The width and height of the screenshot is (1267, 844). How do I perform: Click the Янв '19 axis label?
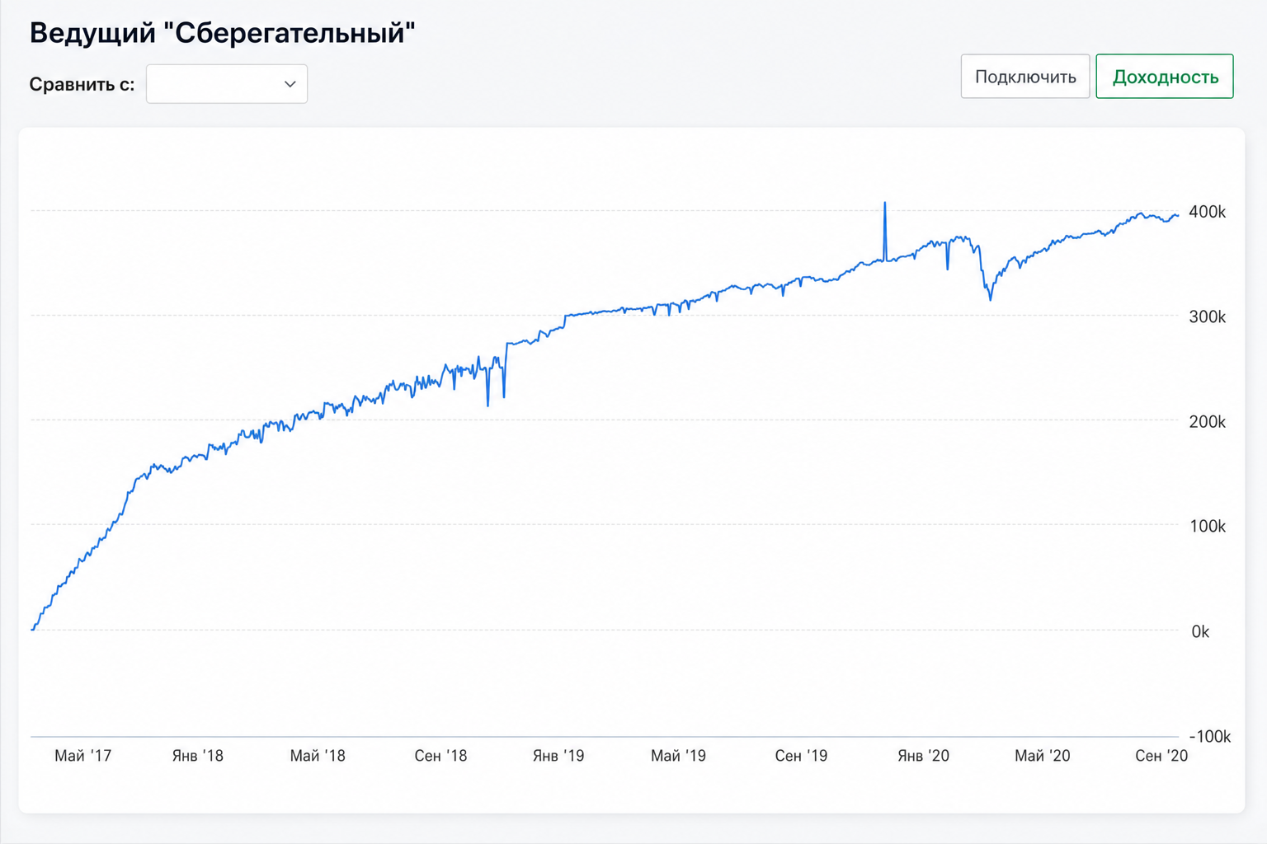click(558, 756)
